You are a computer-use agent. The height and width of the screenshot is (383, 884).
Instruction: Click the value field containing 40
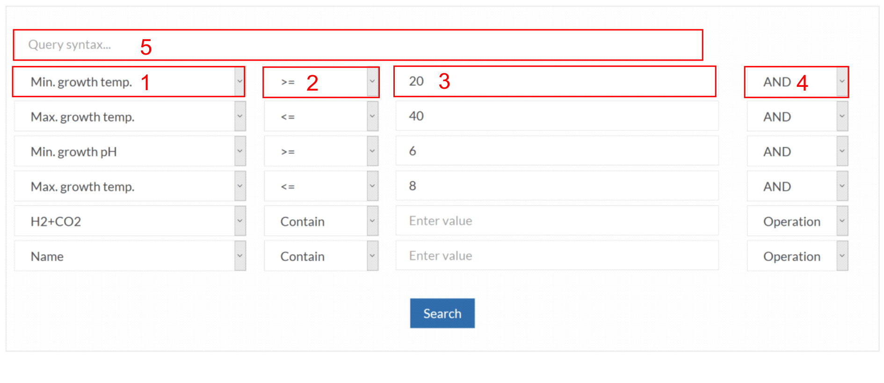(x=557, y=116)
